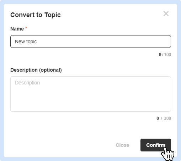Screen dimensions: 181x161
Task: Focus the Name input field
Action: pyautogui.click(x=91, y=41)
